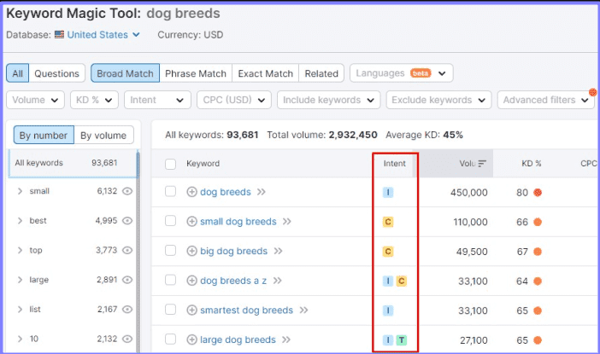Open the KD % filter dropdown
Image resolution: width=600 pixels, height=354 pixels.
(94, 100)
